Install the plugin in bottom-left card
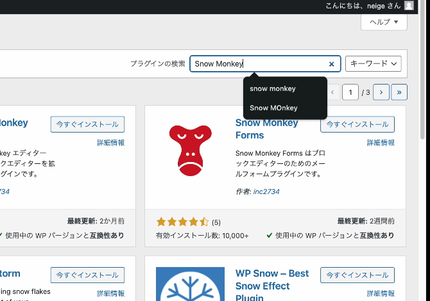Viewport: 430px width, 301px height. tap(87, 275)
